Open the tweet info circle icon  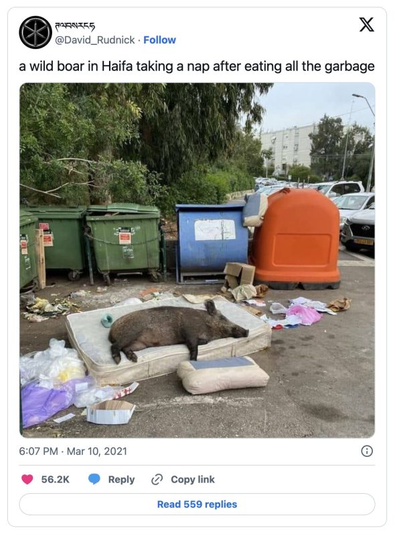pyautogui.click(x=367, y=451)
